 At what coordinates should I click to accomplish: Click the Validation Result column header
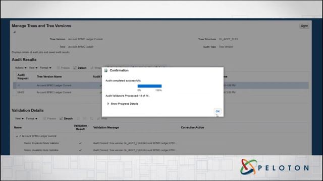click(x=80, y=127)
